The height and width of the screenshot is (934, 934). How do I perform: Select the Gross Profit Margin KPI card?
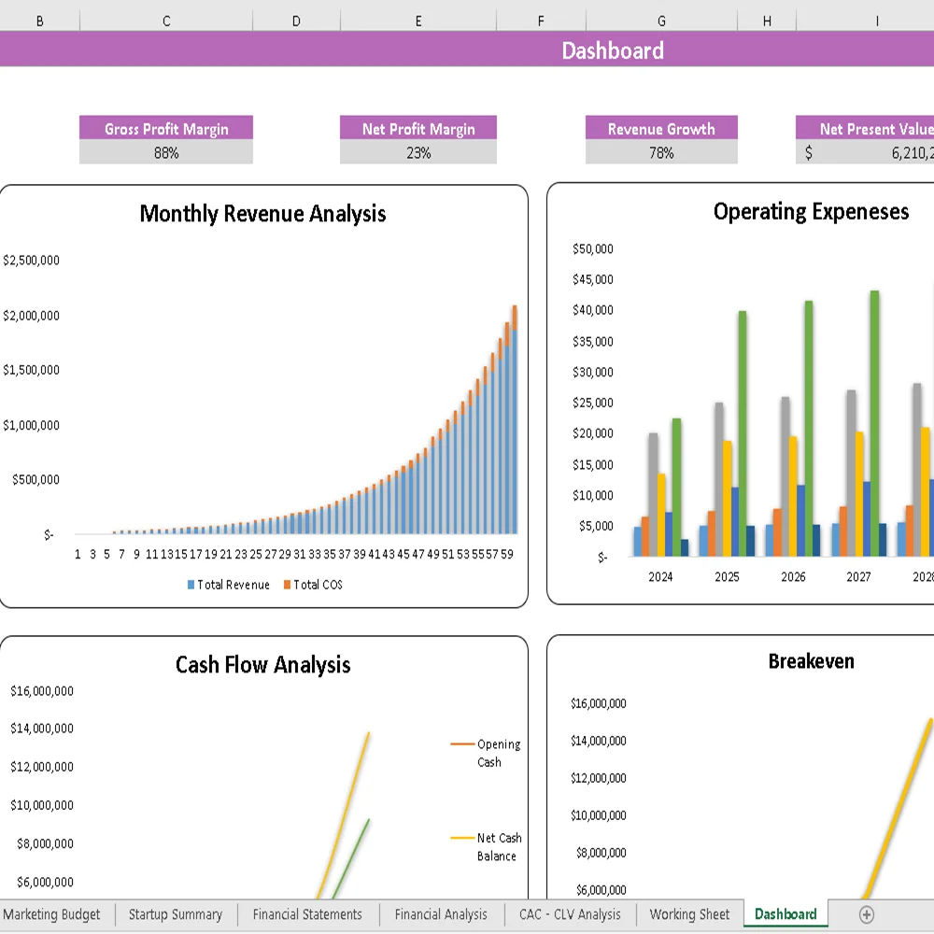[165, 129]
